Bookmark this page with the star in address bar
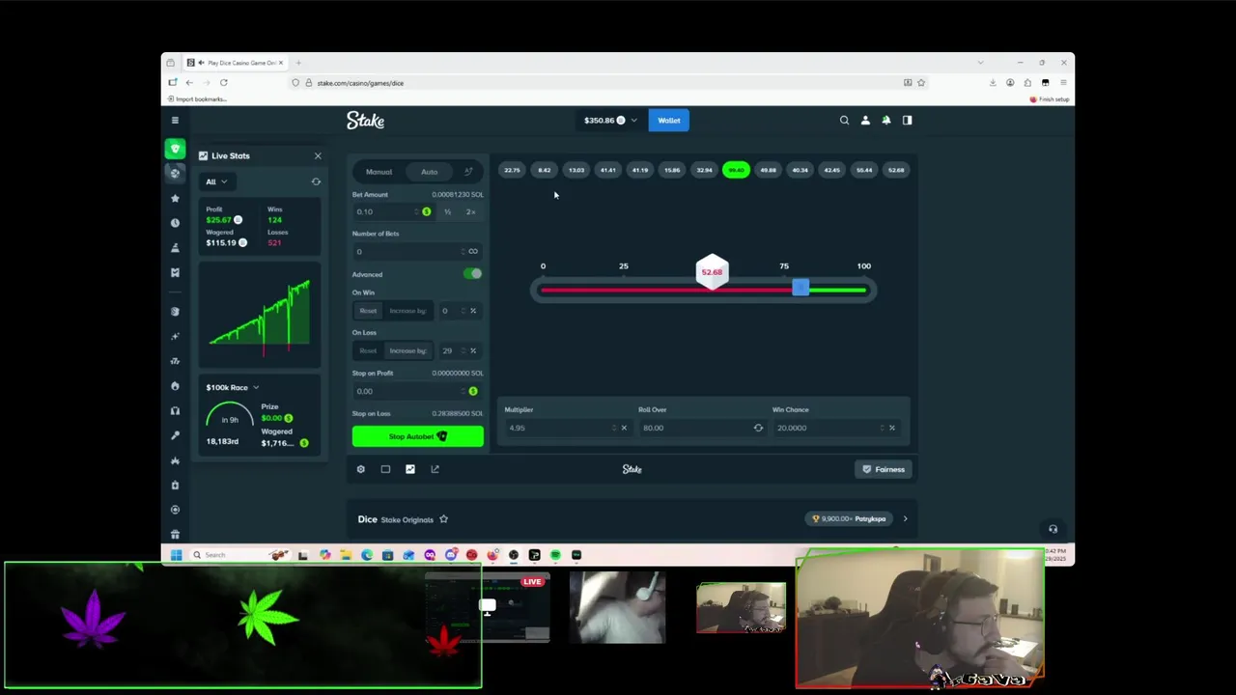Image resolution: width=1236 pixels, height=695 pixels. tap(921, 83)
